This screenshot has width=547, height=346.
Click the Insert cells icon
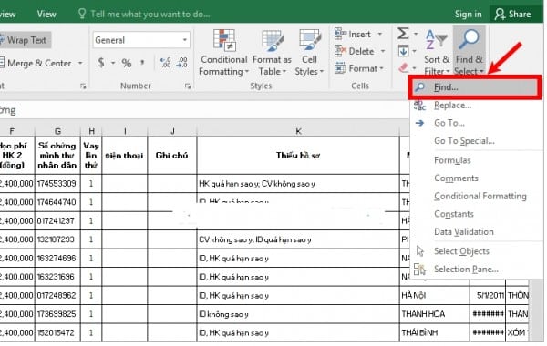[x=340, y=34]
